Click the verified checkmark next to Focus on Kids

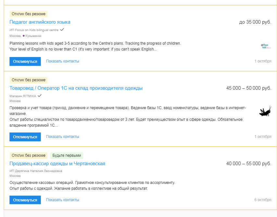pos(62,29)
